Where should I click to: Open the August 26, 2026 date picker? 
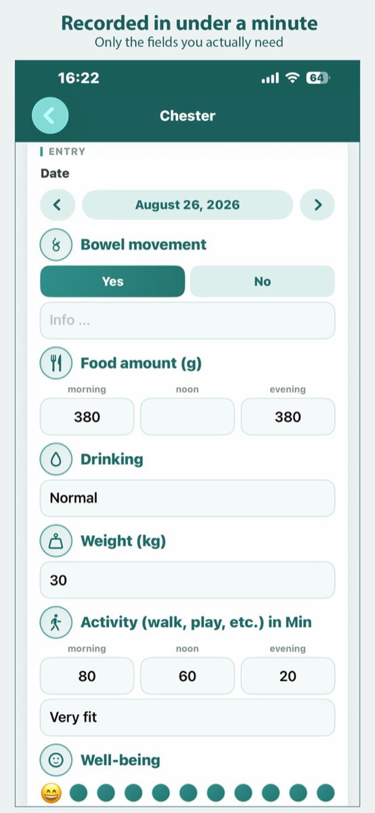[187, 205]
